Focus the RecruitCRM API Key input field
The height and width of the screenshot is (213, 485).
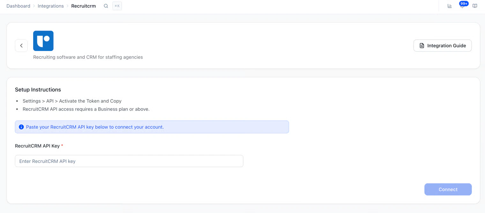click(x=129, y=161)
